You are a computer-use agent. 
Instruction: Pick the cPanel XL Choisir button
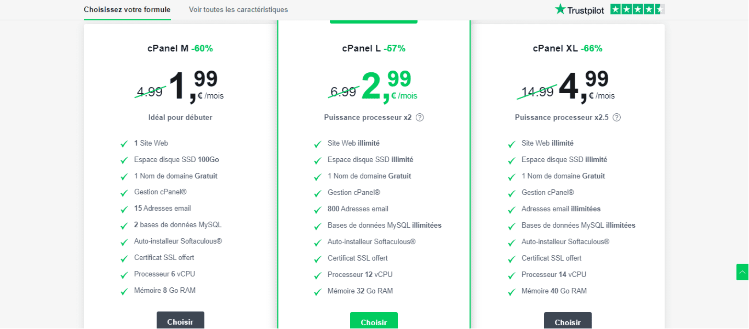click(568, 321)
